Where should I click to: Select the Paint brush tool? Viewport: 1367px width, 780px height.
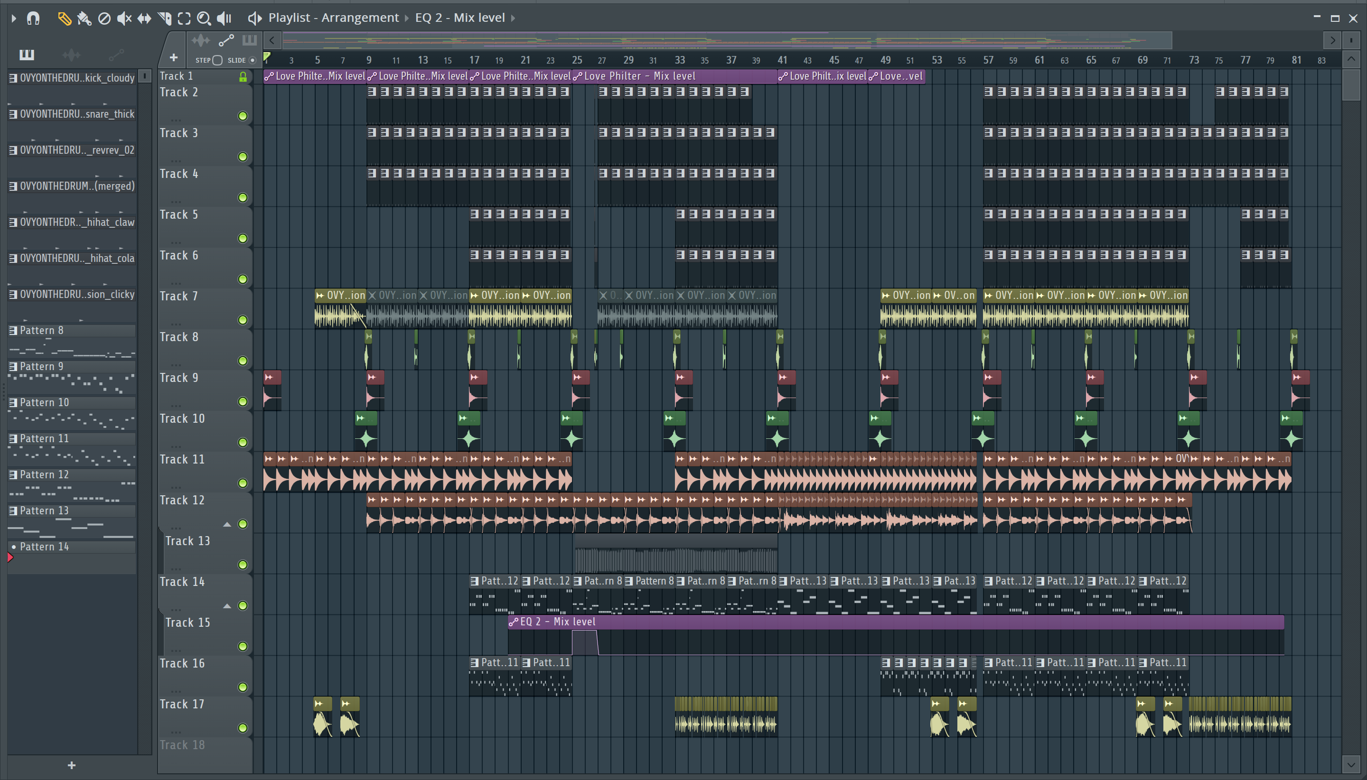[x=84, y=19]
